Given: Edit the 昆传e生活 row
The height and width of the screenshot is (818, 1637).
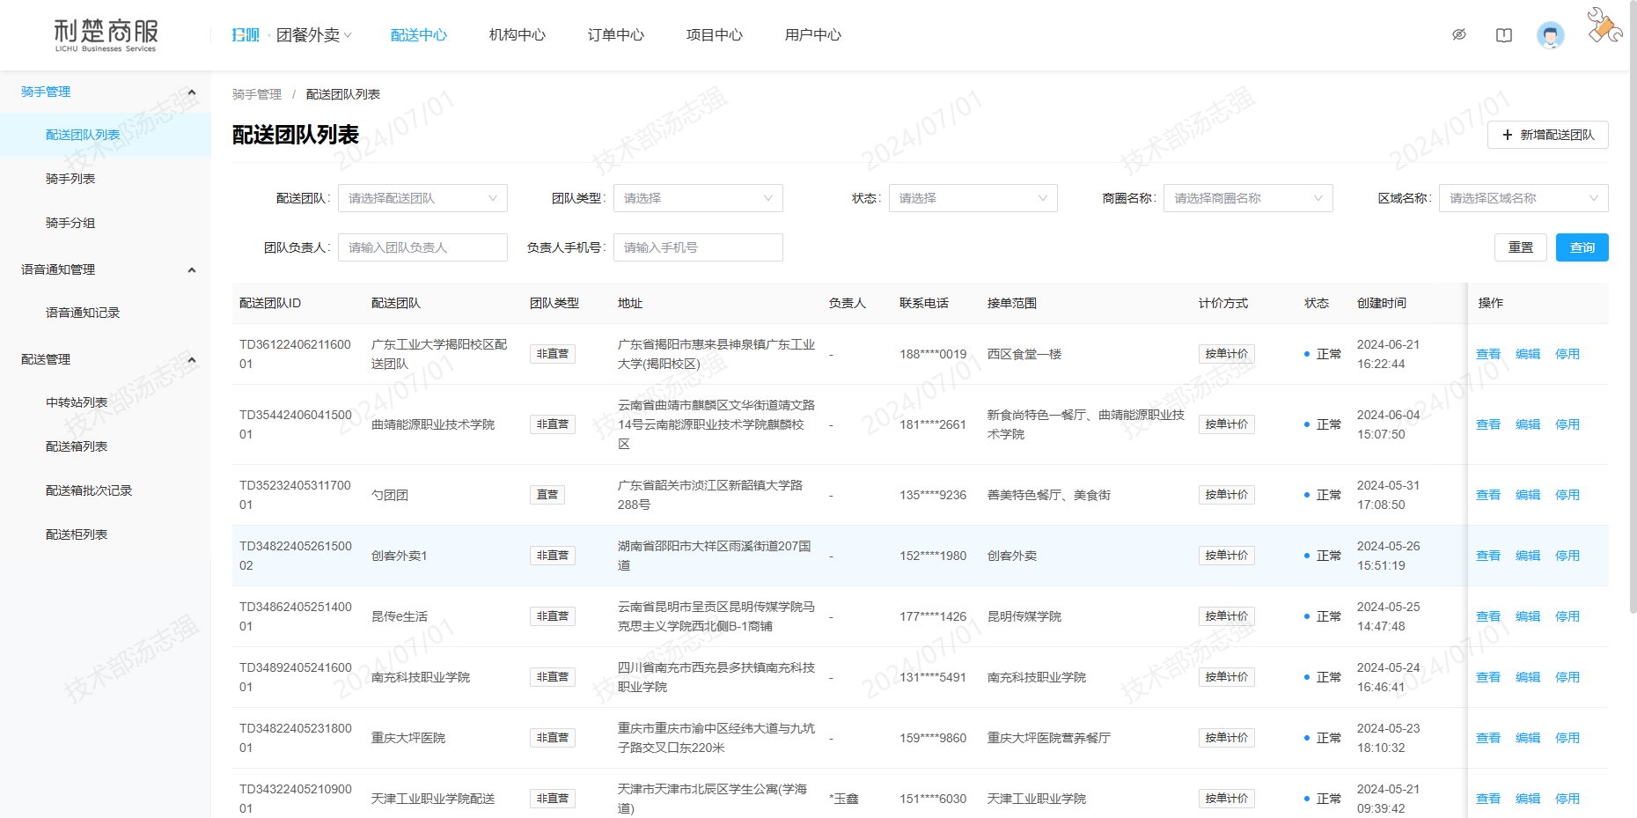Looking at the screenshot, I should 1528,616.
